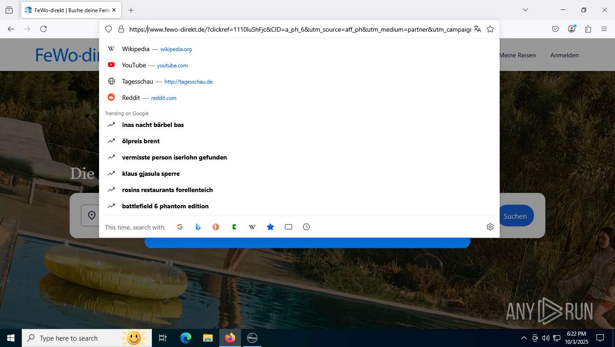Switch to Firefox on the taskbar
This screenshot has width=615, height=347.
pos(230,338)
